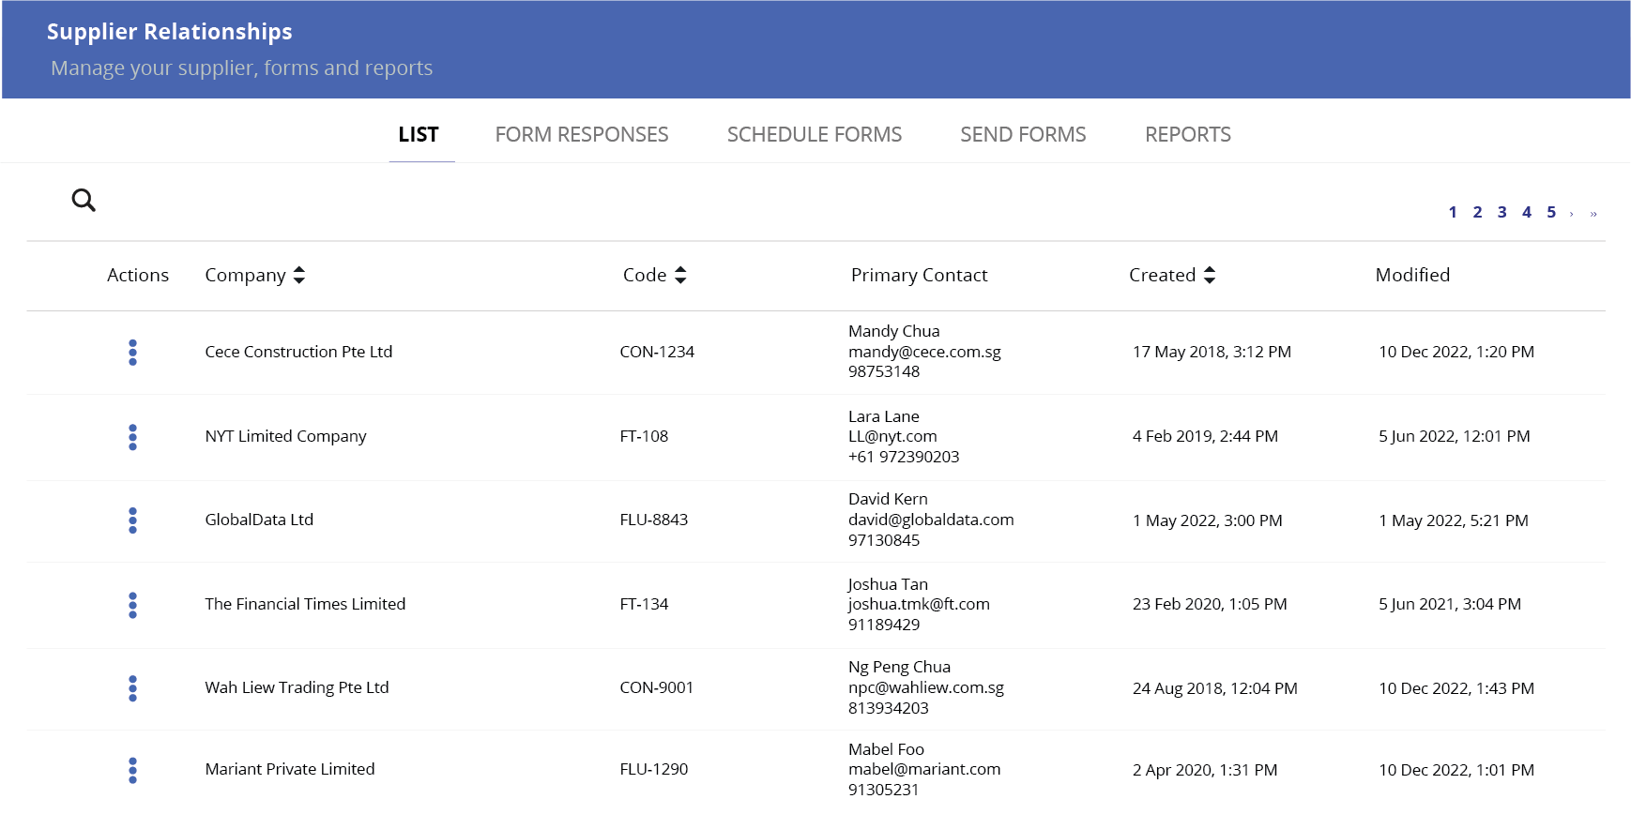Click contact name Lara Lane
Viewport: 1631px width, 814px height.
point(884,416)
